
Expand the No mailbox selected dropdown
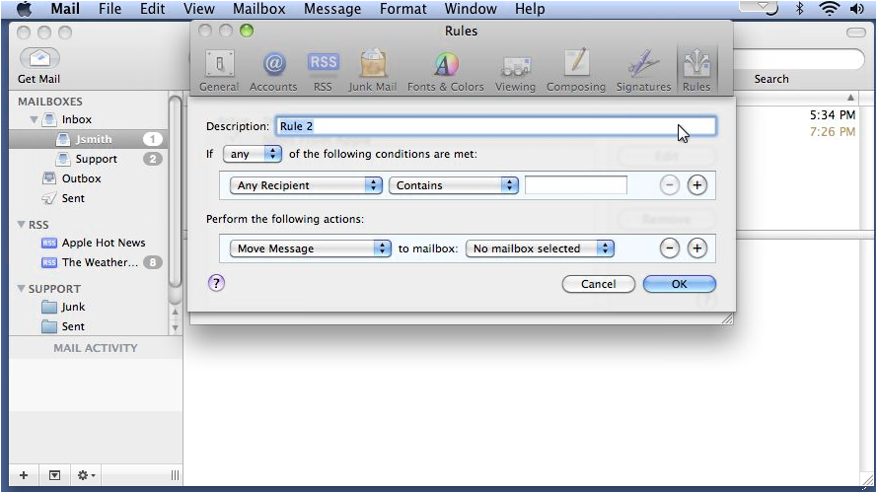(x=541, y=248)
